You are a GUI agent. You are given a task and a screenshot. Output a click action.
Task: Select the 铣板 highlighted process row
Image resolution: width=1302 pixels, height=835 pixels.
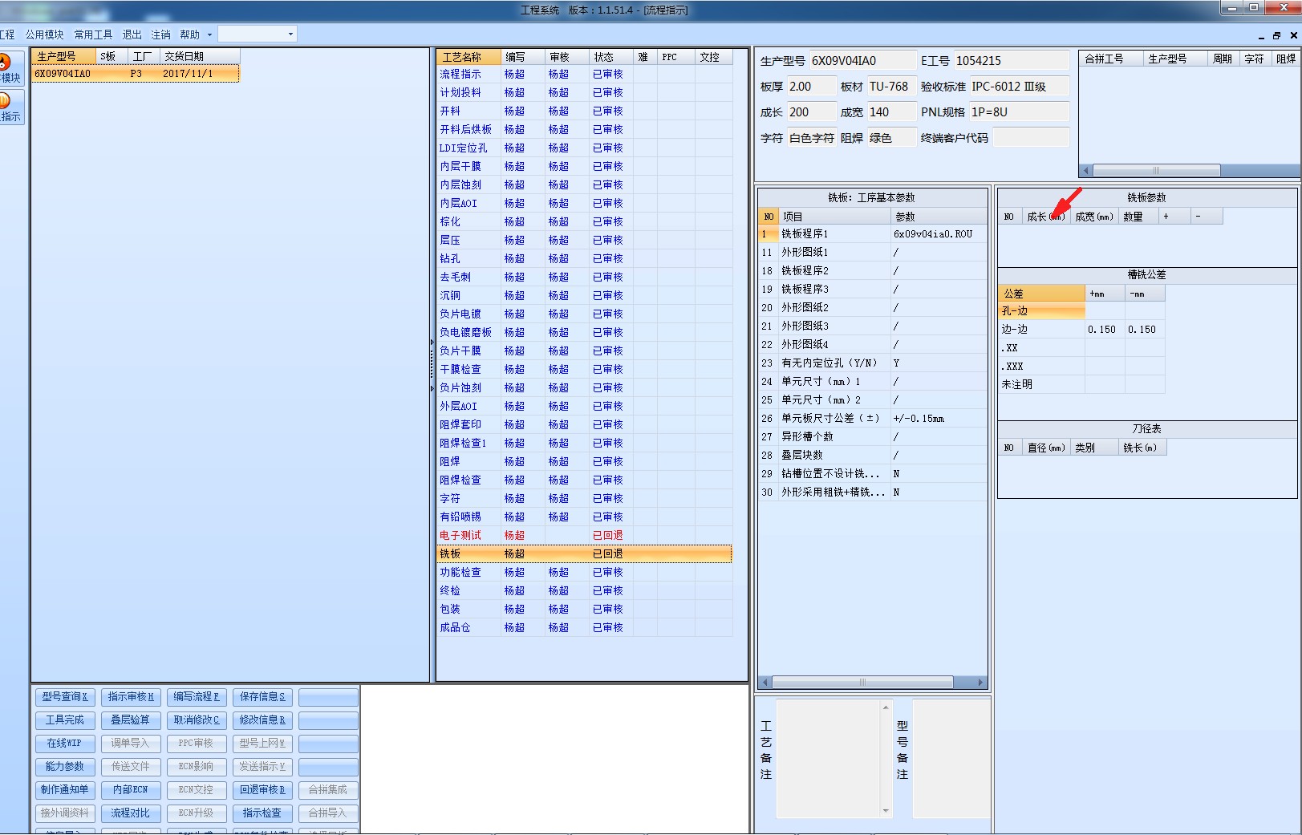[584, 553]
